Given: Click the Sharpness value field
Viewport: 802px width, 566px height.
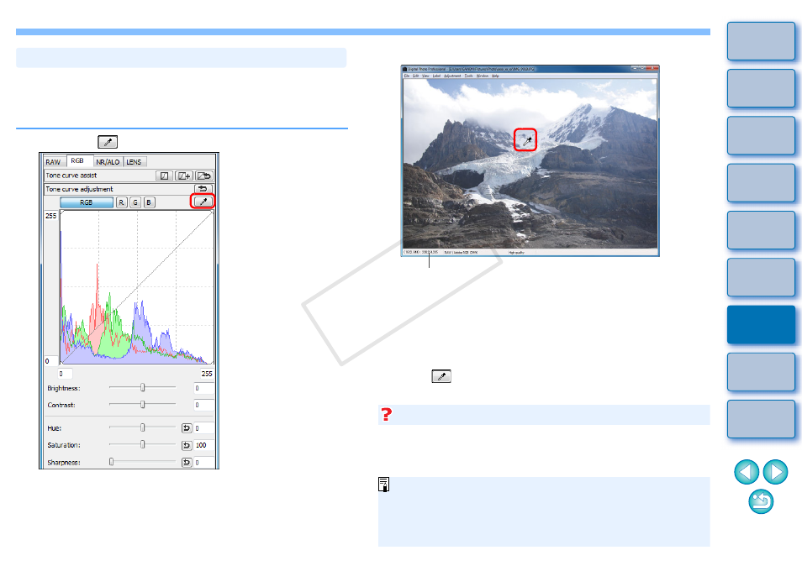Looking at the screenshot, I should [x=203, y=463].
